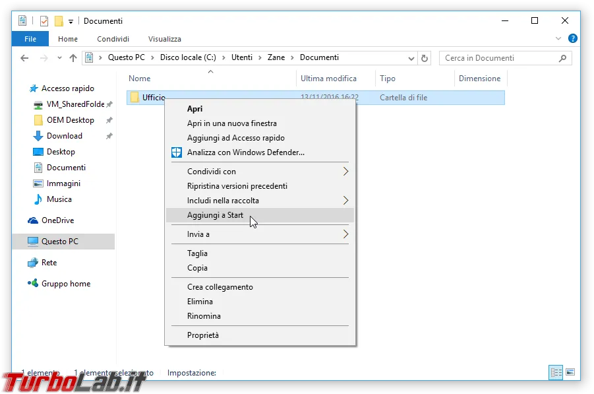
Task: Open the recent locations dropdown arrow
Action: click(x=59, y=58)
